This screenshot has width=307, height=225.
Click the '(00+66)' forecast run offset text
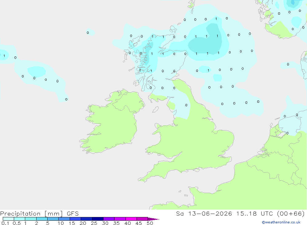click(291, 214)
